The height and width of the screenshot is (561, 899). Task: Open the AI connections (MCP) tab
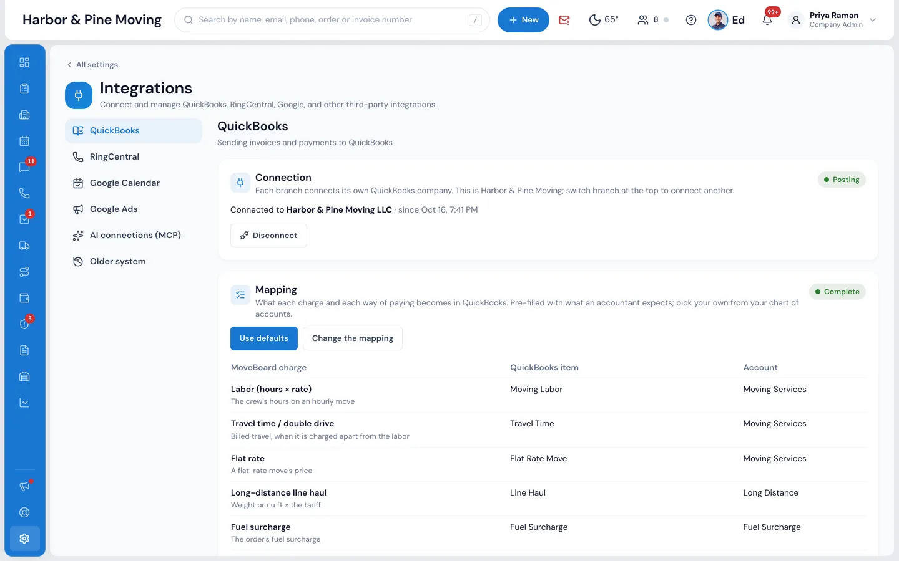pos(134,236)
